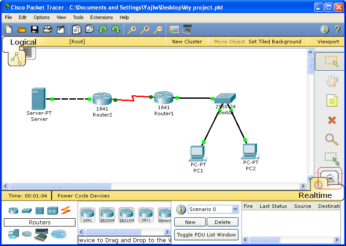
Task: Select the Inspect magnifier tool
Action: click(332, 140)
